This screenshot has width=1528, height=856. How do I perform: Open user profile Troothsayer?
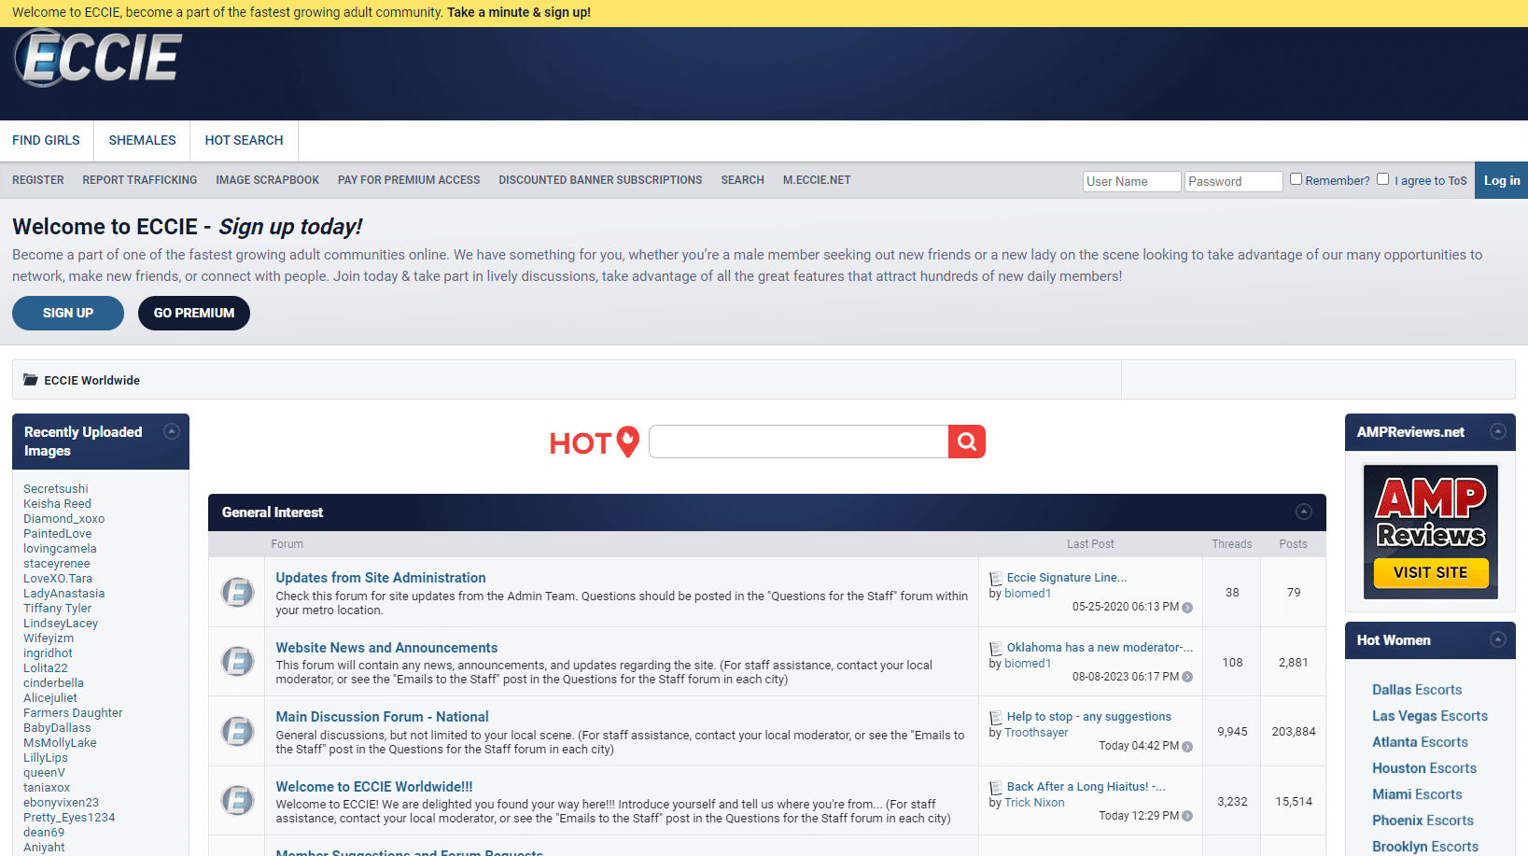(x=1036, y=733)
